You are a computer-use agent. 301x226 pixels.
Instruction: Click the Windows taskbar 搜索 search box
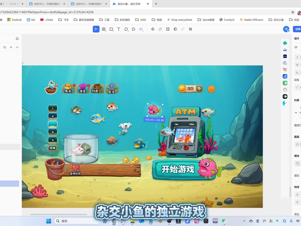pos(77,221)
